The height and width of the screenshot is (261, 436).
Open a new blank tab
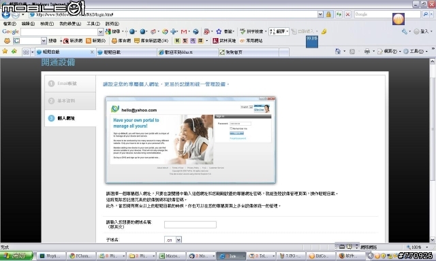(283, 52)
